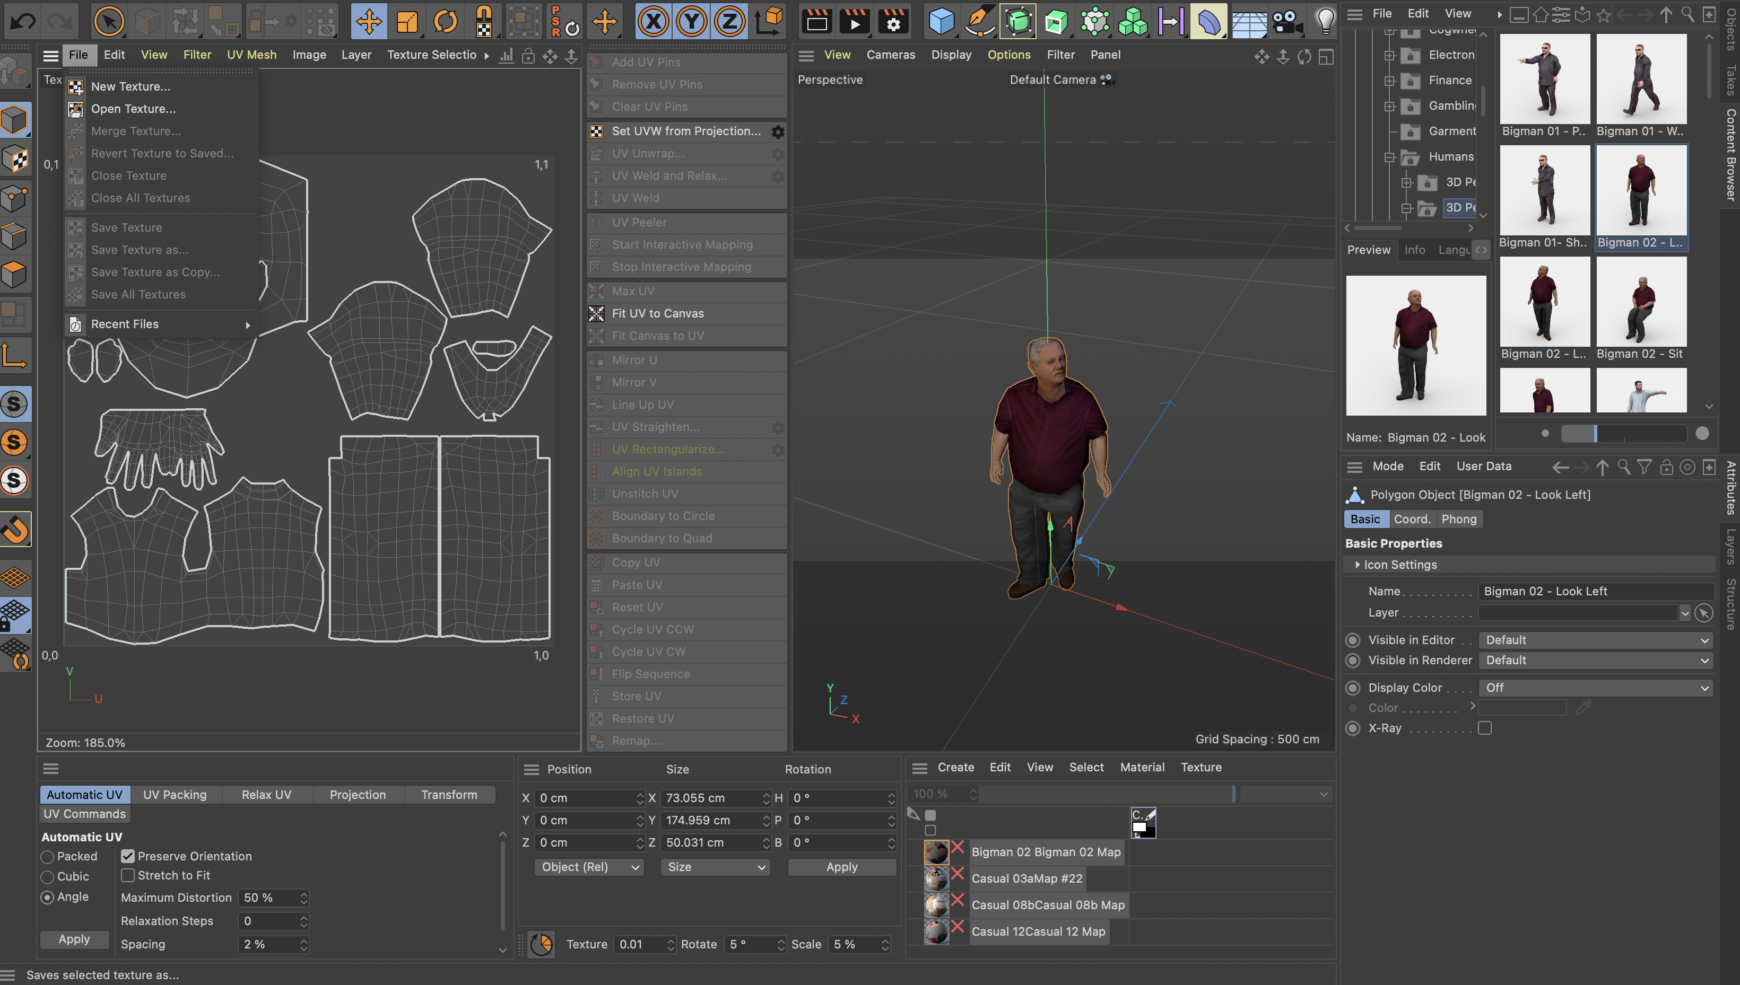Open the Phong tab in Attributes

click(1458, 519)
